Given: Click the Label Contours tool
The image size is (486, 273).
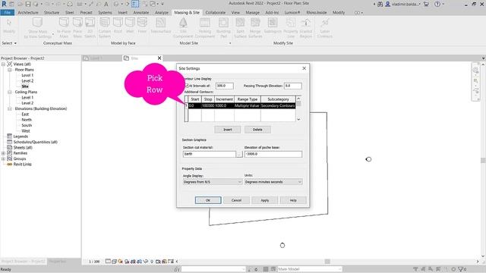Looking at the screenshot, I should tap(324, 28).
